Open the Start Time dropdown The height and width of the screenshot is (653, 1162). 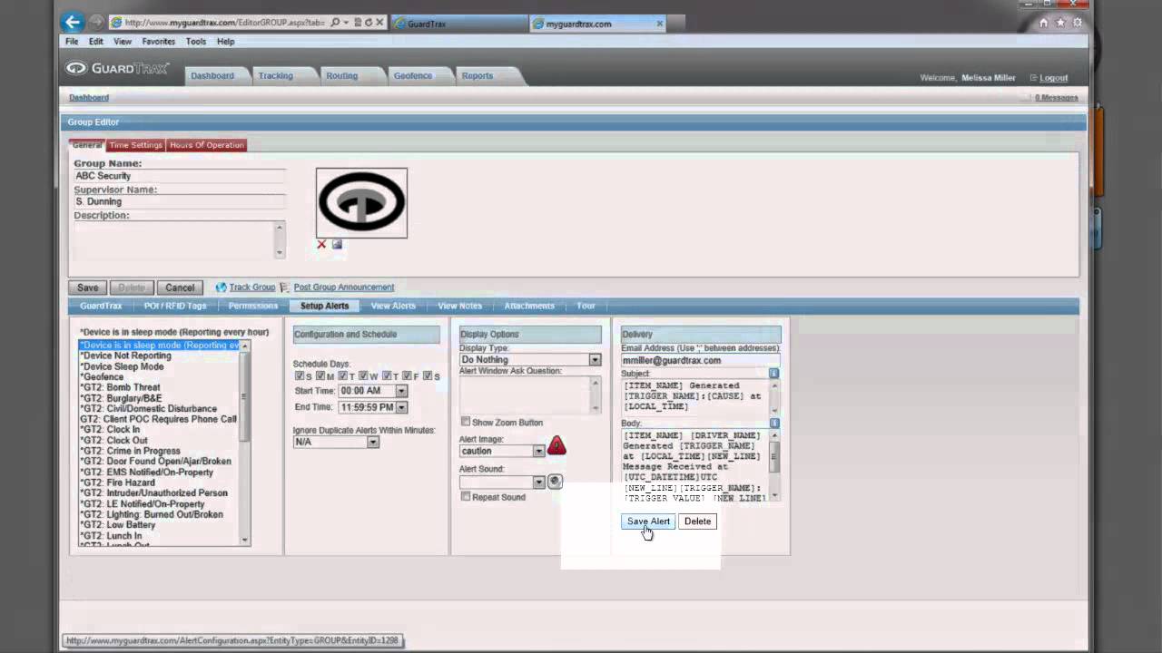coord(401,391)
